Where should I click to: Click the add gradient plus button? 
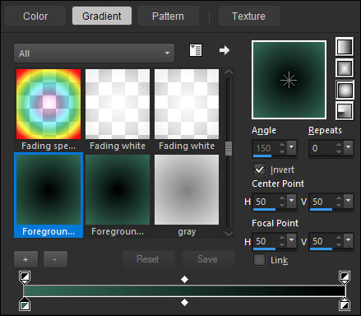coord(25,259)
